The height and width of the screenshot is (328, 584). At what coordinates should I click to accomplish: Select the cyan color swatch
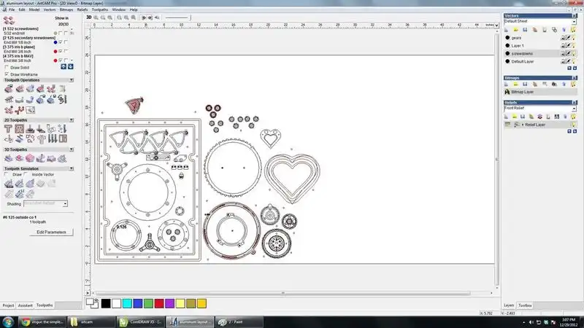(x=126, y=302)
